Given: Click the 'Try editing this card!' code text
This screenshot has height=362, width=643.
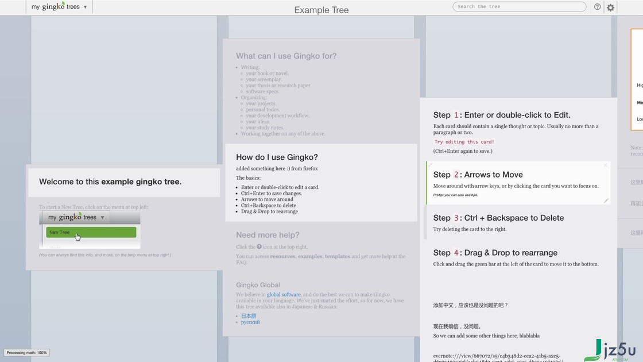Looking at the screenshot, I should tap(464, 142).
